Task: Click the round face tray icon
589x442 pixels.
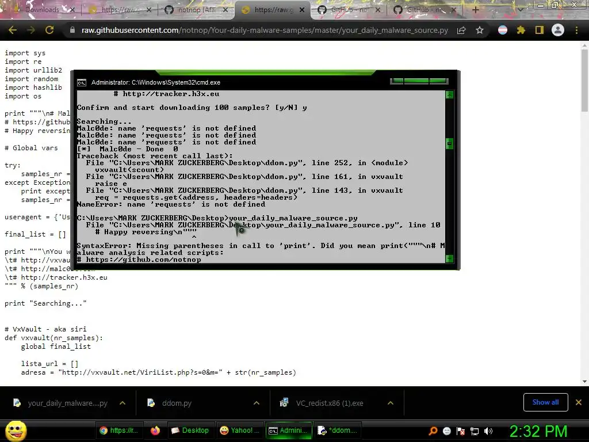Action: pyautogui.click(x=447, y=431)
